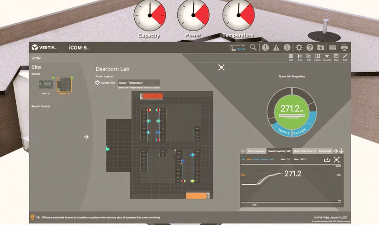Click the Temperature dial gauge
Viewport: 379px width, 225px height.
pyautogui.click(x=238, y=15)
